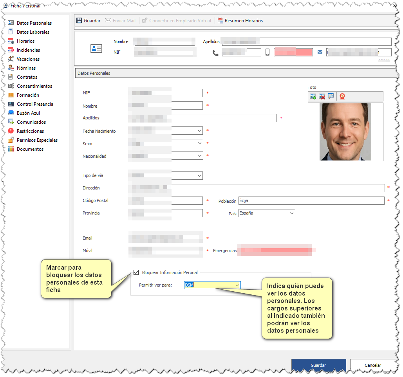Click the delete photo icon

pos(322,96)
